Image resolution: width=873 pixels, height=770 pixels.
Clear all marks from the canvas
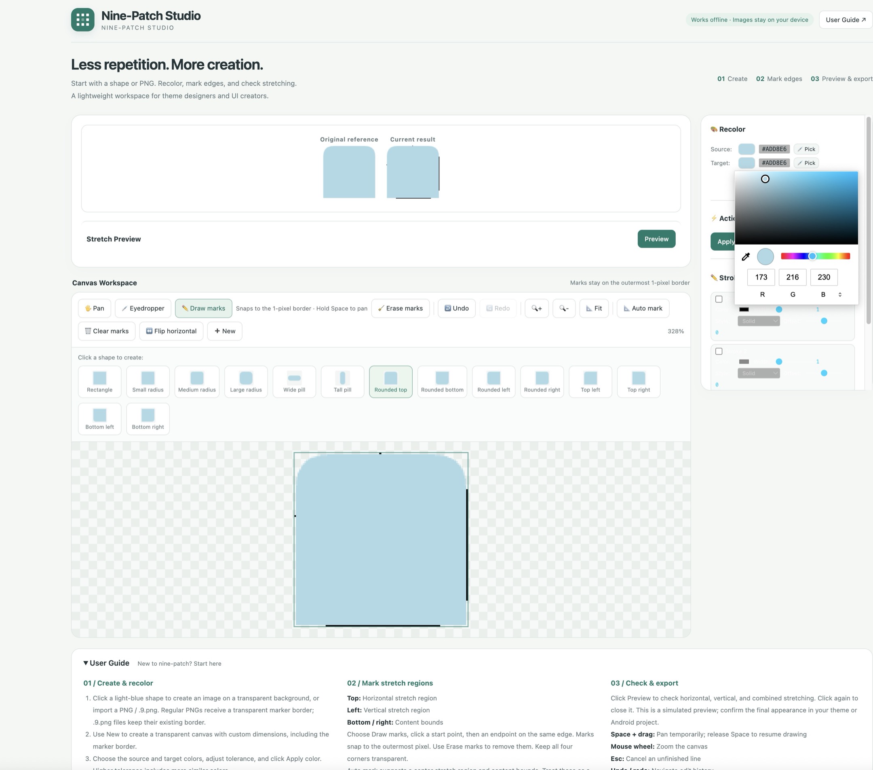[107, 331]
